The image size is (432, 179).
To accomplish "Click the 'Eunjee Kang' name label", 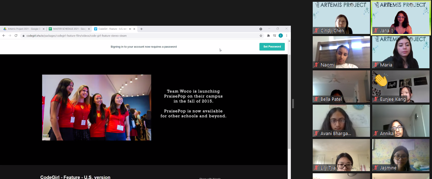I will 393,99.
